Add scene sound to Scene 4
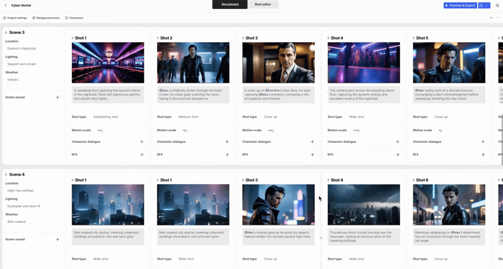The height and width of the screenshot is (269, 503). point(57,239)
